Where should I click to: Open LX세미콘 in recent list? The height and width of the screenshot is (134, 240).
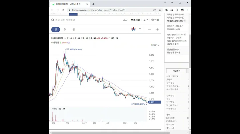point(171,118)
